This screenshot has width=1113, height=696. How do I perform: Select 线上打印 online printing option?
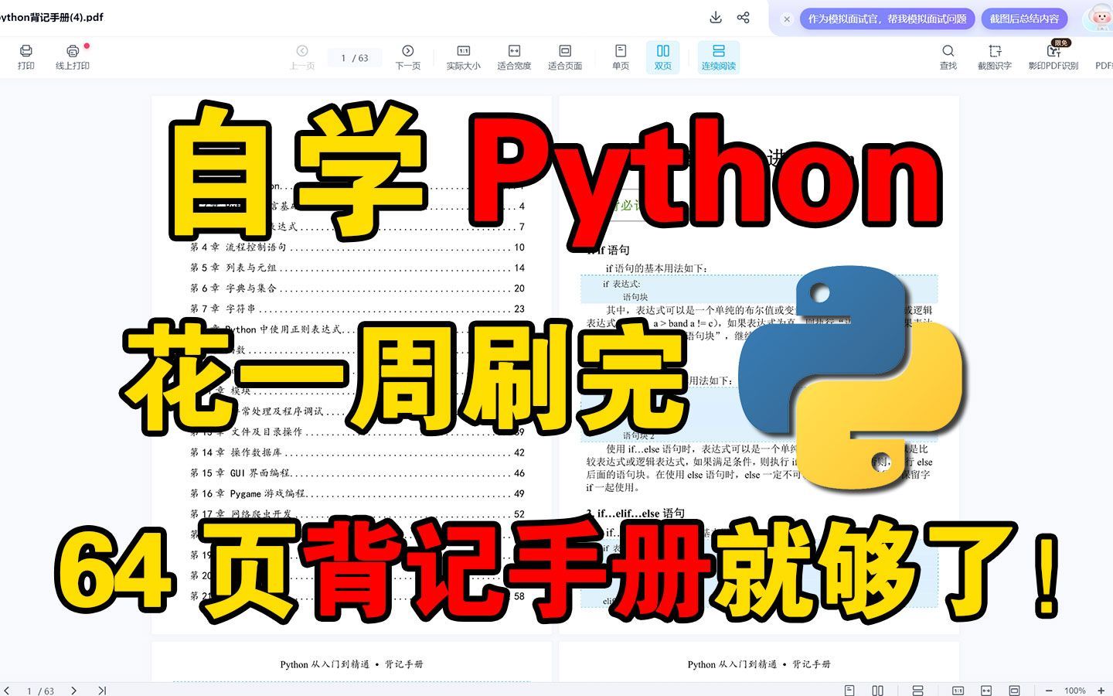72,56
